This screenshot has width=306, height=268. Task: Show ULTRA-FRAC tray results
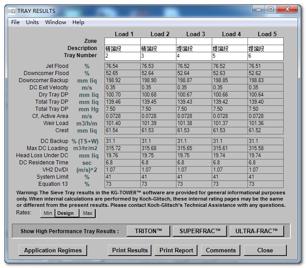click(256, 231)
